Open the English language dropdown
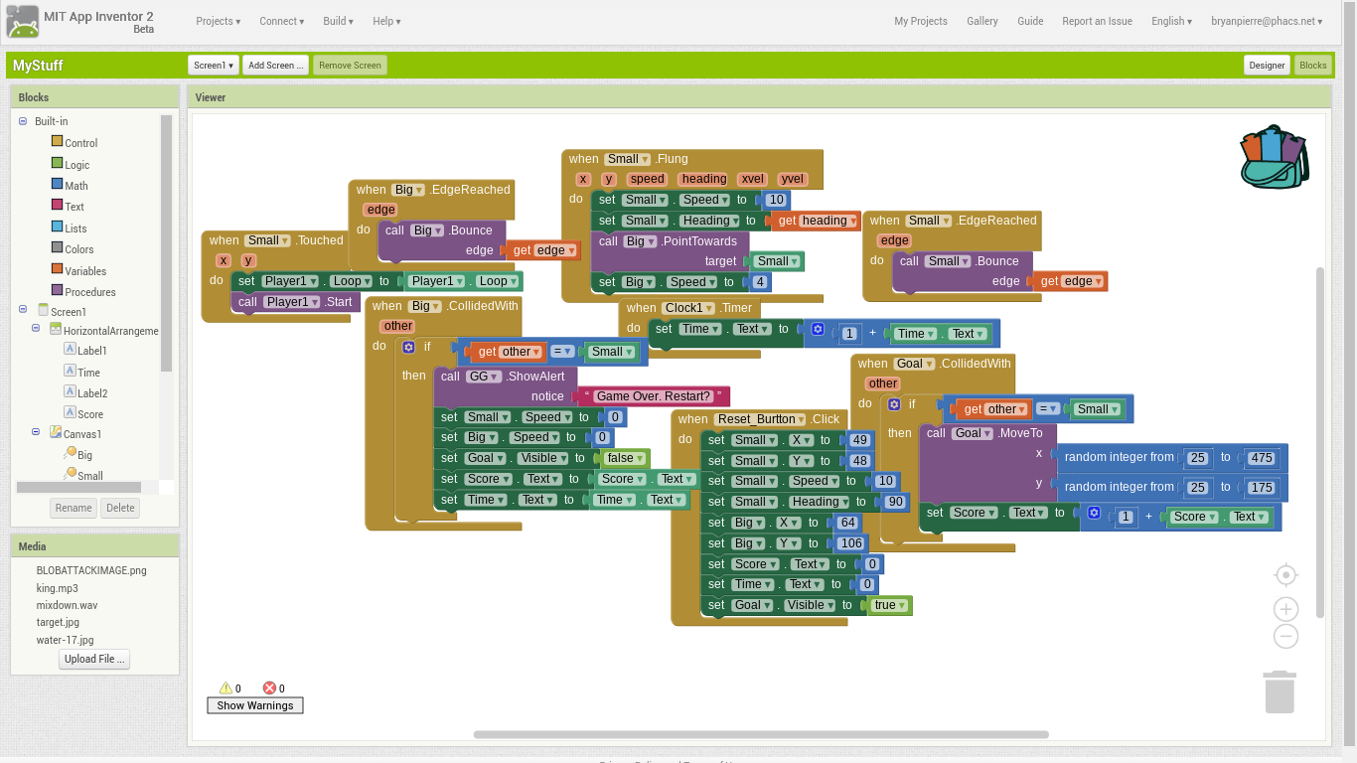This screenshot has width=1357, height=763. (x=1171, y=21)
